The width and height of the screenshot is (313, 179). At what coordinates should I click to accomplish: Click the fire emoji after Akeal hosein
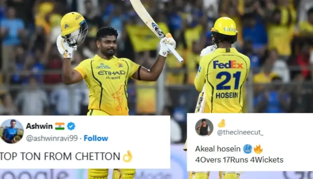coord(258,149)
